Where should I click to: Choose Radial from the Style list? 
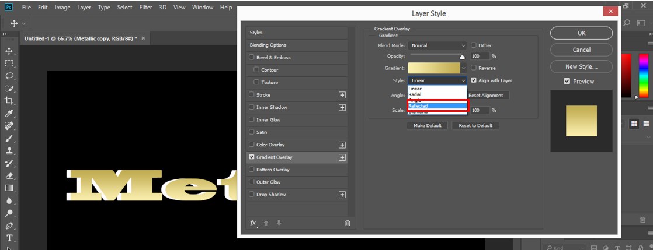coord(437,94)
